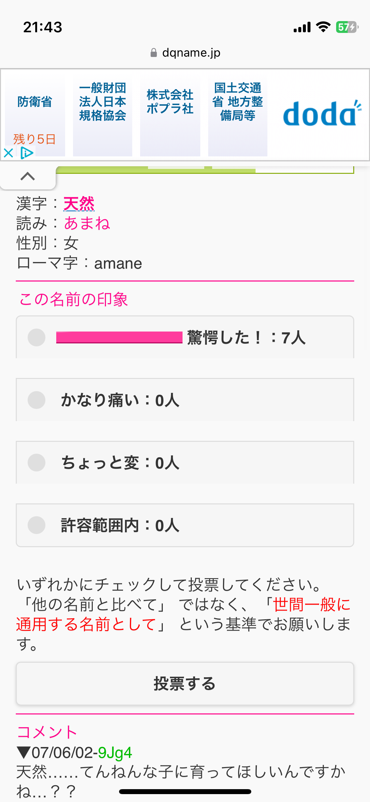
Task: Select the かなり痛い radio option
Action: pyautogui.click(x=37, y=400)
